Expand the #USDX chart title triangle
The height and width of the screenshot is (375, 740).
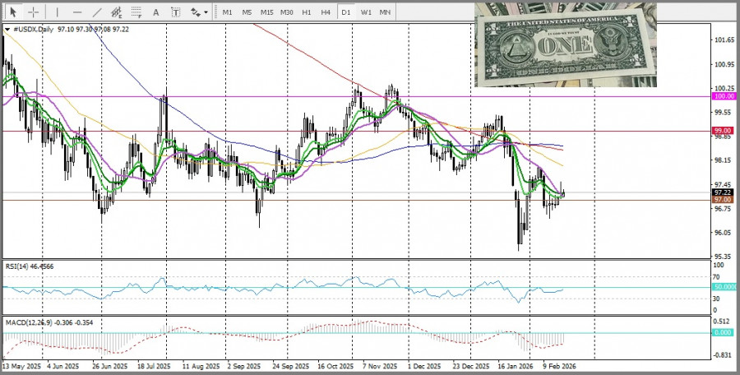click(7, 29)
